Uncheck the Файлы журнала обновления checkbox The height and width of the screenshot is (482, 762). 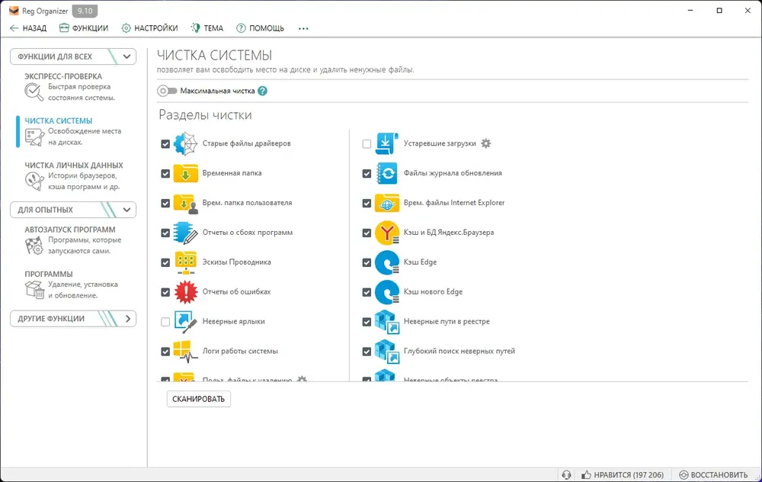coord(367,174)
